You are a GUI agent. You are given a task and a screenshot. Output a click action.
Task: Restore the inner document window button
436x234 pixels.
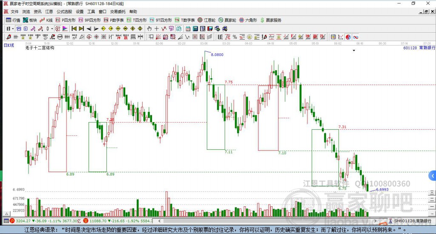[x=426, y=11]
